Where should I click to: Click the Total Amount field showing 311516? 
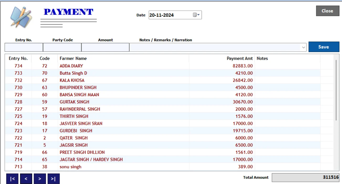306,177
